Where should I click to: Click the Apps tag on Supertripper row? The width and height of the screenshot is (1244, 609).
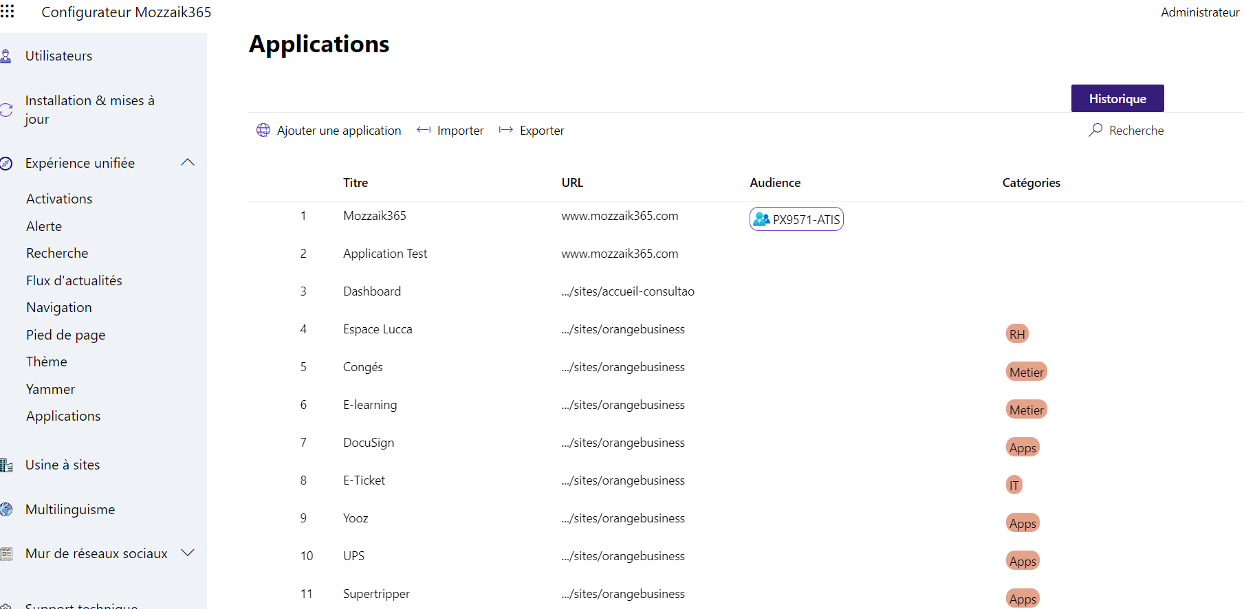coord(1023,599)
